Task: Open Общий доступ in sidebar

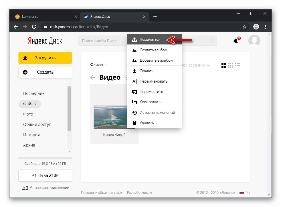Action: pyautogui.click(x=37, y=124)
